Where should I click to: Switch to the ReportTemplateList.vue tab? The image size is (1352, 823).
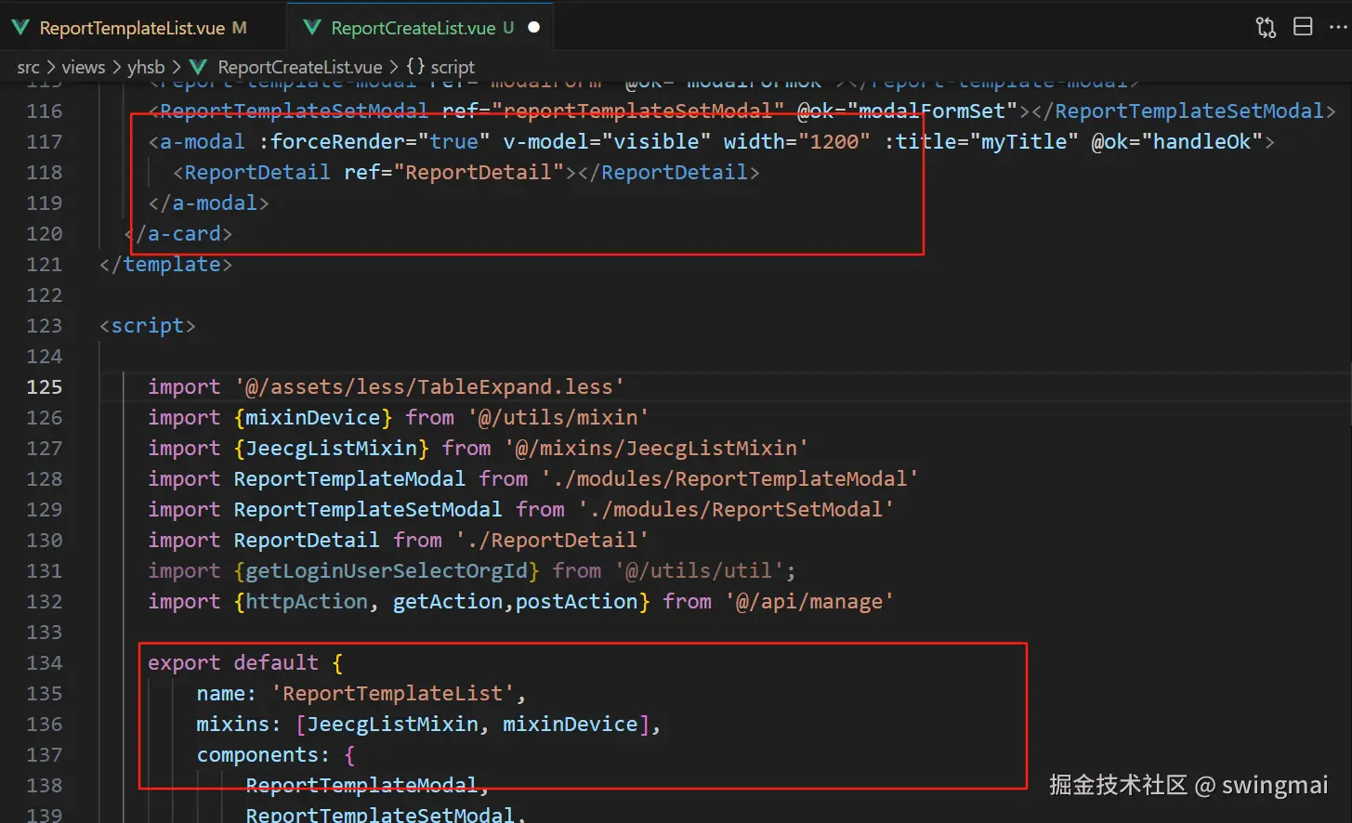(x=132, y=28)
